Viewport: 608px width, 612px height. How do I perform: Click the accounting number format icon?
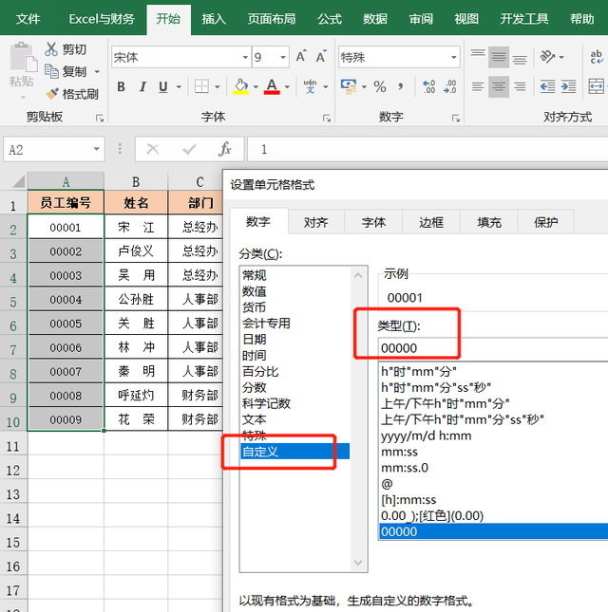pos(349,86)
